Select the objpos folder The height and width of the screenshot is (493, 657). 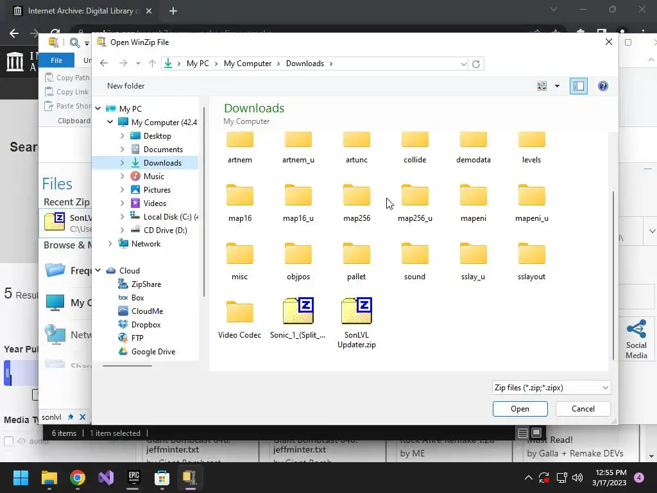[298, 262]
